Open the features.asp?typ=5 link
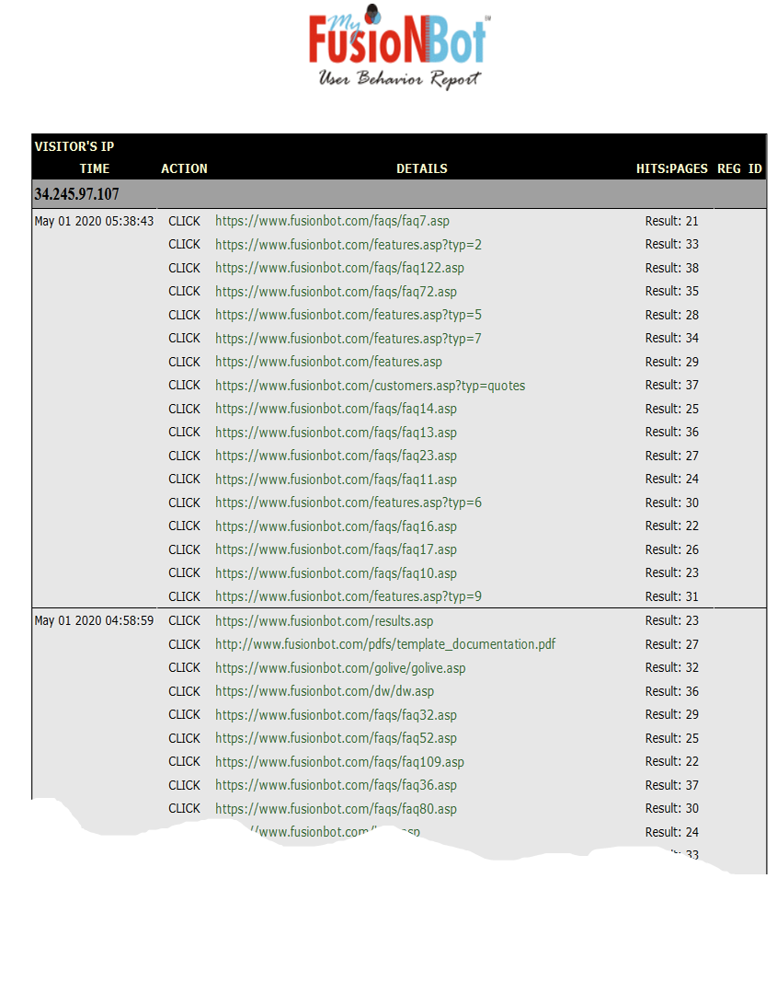 [349, 315]
